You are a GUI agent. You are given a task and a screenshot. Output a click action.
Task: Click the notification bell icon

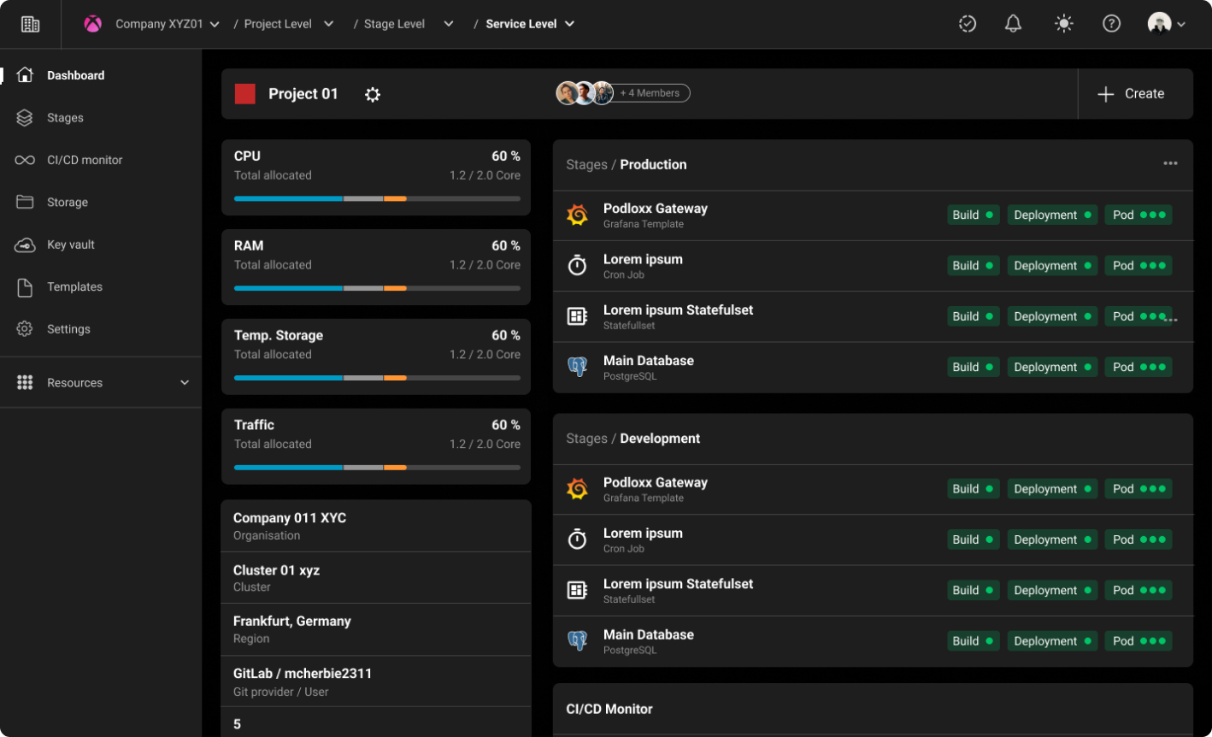1013,23
